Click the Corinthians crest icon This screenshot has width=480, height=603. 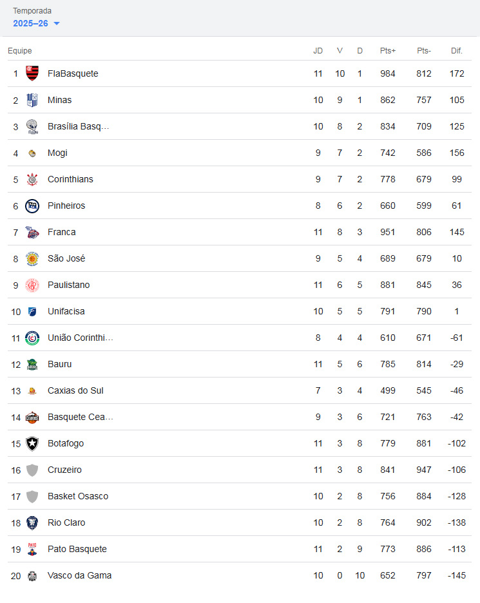(x=32, y=179)
